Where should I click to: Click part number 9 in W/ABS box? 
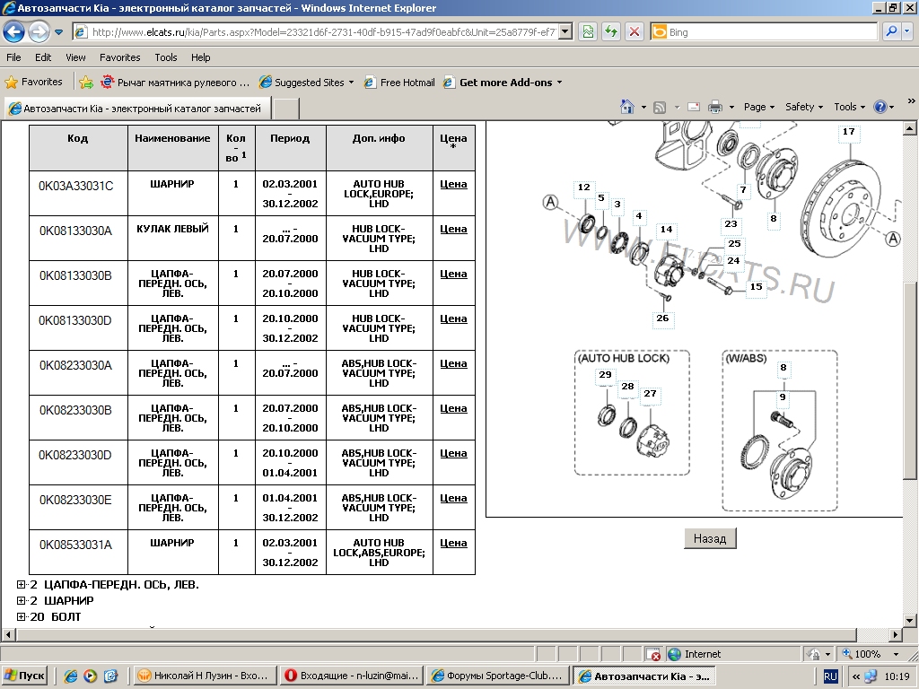coord(783,397)
